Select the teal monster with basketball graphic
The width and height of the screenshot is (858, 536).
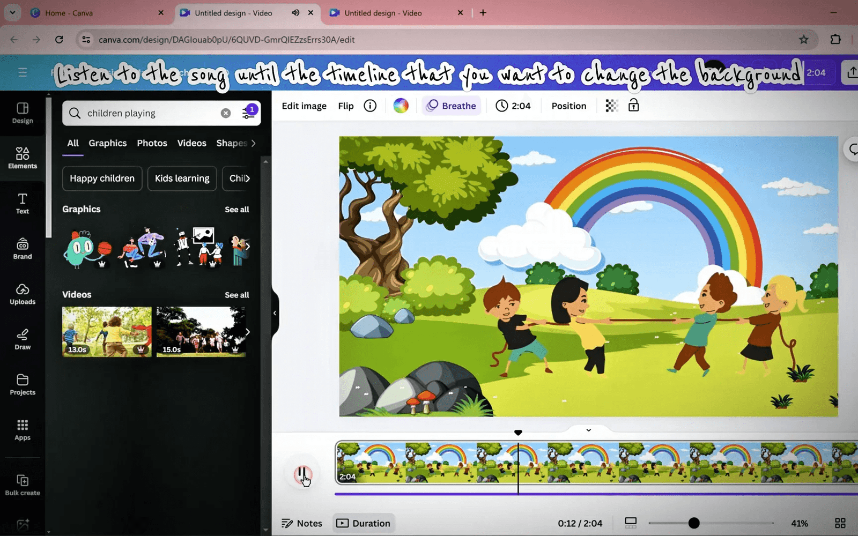click(x=87, y=248)
